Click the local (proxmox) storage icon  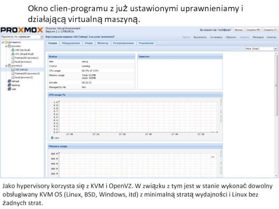pos(13,62)
